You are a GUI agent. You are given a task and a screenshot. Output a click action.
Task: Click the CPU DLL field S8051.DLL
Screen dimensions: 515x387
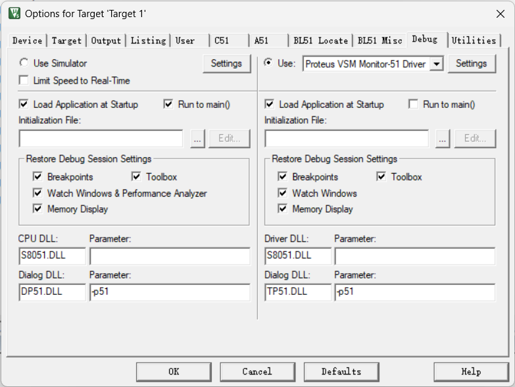pyautogui.click(x=52, y=256)
